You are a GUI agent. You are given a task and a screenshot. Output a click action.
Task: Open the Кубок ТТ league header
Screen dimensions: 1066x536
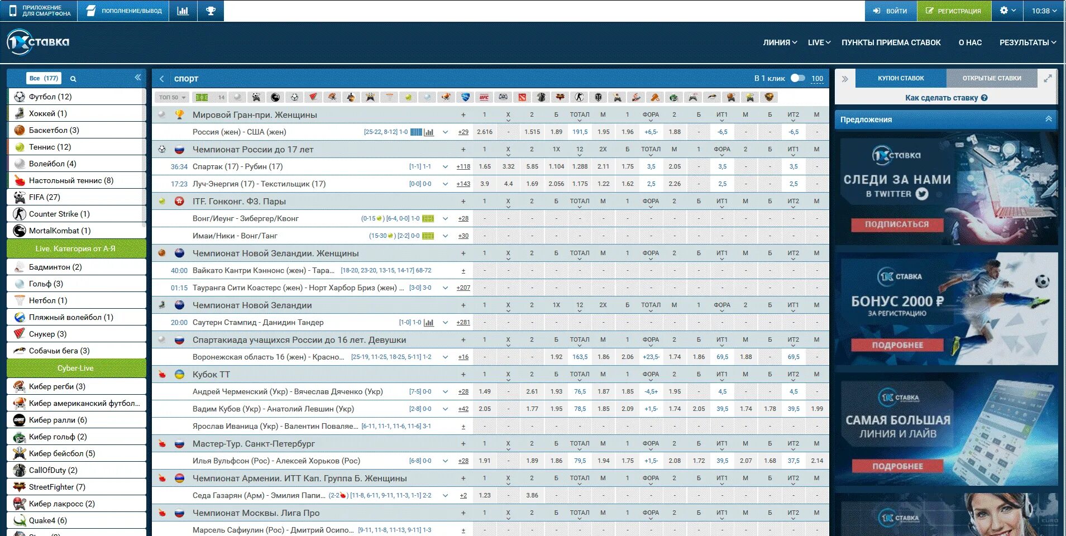[x=211, y=375]
